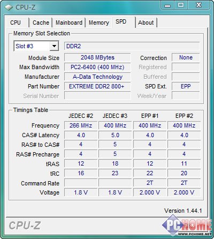Screen dimensions: 214x239
Task: Click the SPD Ext. value EPP
Action: point(186,86)
